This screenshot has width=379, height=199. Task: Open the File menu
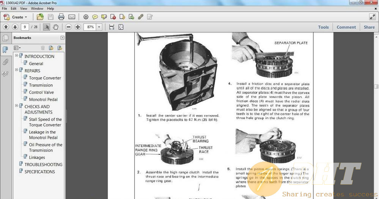4,8
